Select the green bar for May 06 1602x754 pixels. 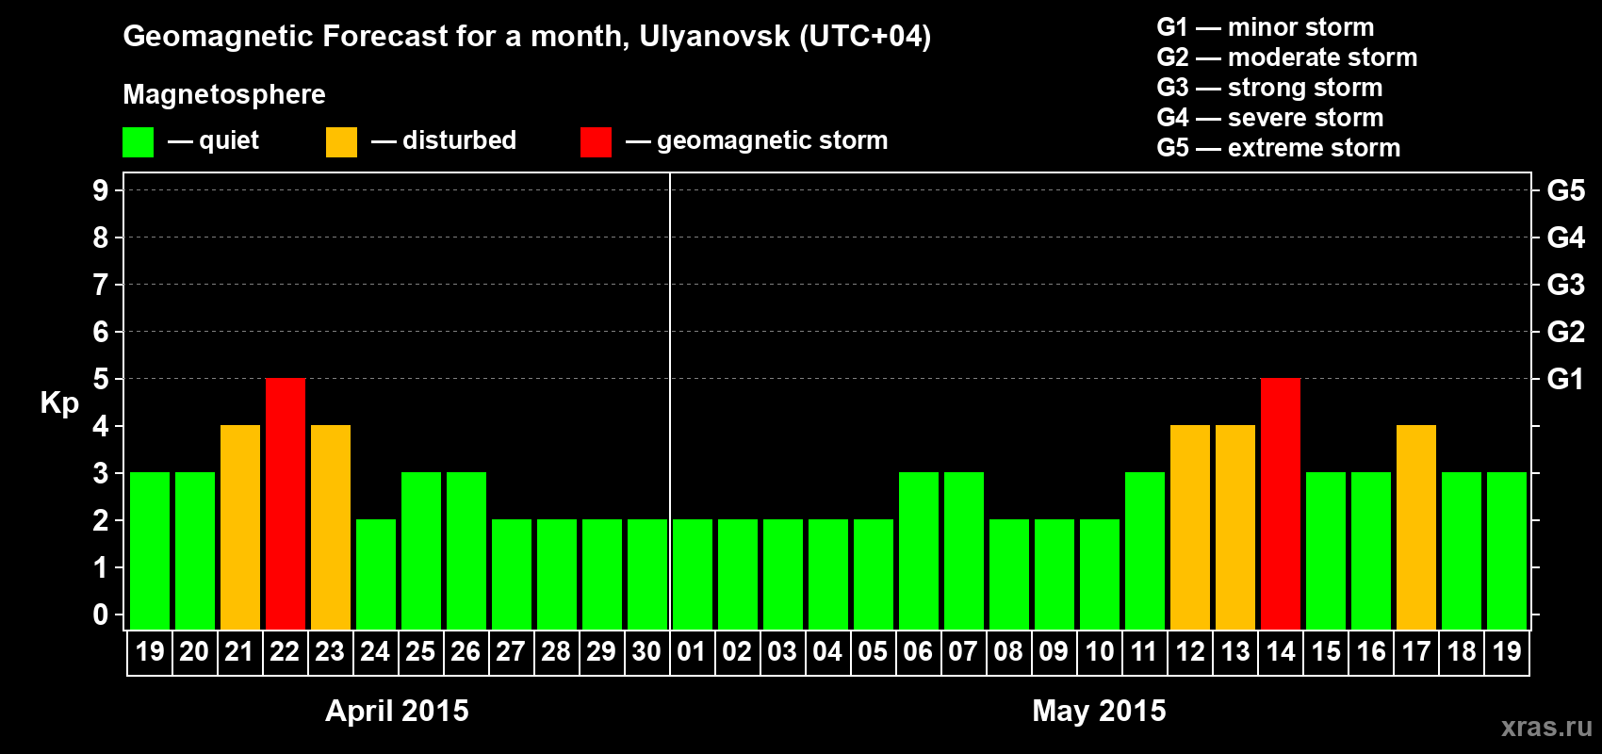pyautogui.click(x=919, y=551)
